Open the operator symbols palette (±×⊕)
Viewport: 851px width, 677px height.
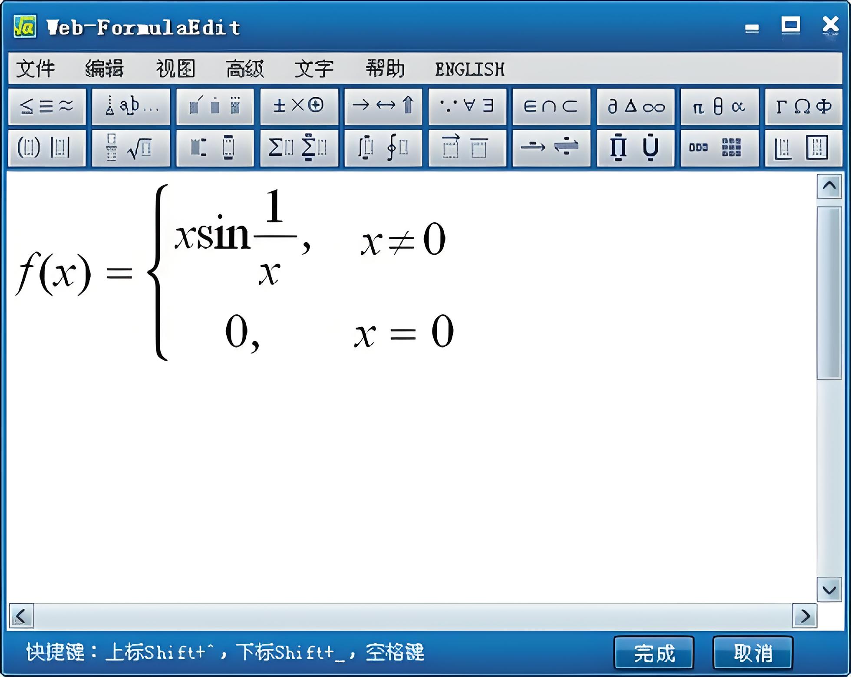click(x=300, y=106)
